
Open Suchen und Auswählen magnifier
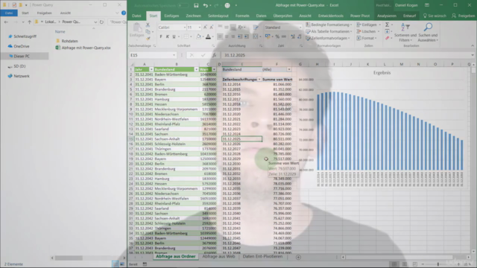(428, 32)
